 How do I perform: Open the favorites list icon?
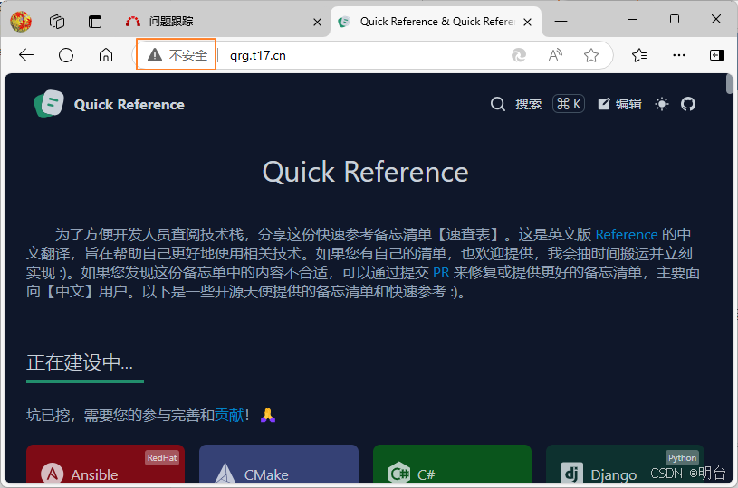(639, 55)
